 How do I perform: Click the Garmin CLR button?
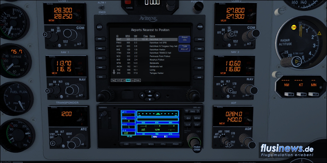click(188, 125)
